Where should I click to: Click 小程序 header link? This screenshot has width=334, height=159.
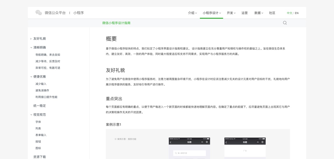pyautogui.click(x=78, y=13)
